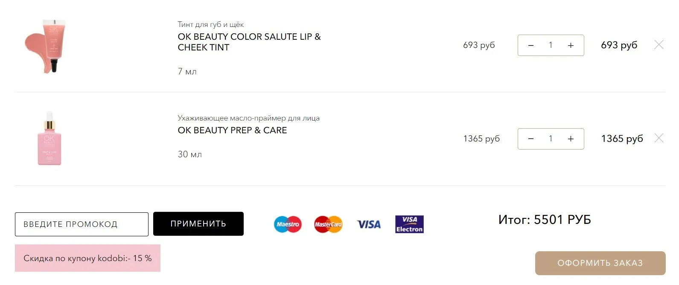This screenshot has width=679, height=285.
Task: Click quantity value of Lip & Cheek Tint
Action: (x=551, y=45)
